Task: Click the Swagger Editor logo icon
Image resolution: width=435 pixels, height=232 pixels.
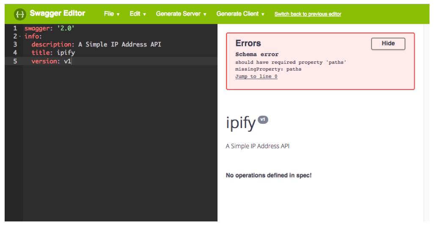Action: 20,14
